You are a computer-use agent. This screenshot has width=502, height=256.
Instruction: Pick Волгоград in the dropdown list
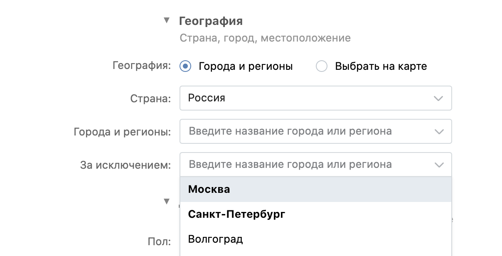(315, 239)
